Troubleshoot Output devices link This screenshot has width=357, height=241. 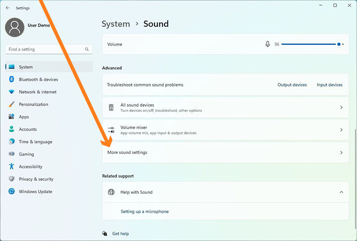(x=292, y=85)
